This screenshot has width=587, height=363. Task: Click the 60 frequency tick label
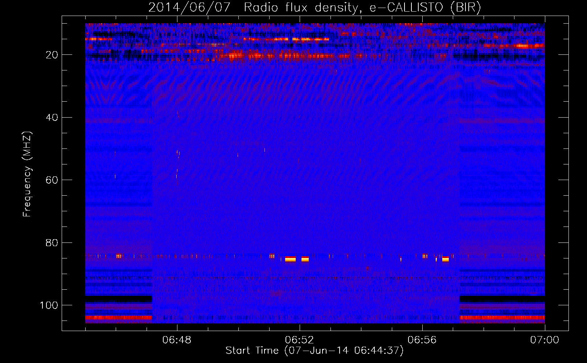pos(52,180)
